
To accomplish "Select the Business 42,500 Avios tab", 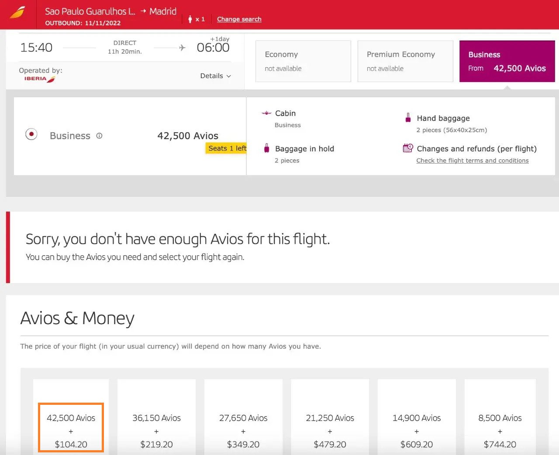I will pyautogui.click(x=507, y=61).
